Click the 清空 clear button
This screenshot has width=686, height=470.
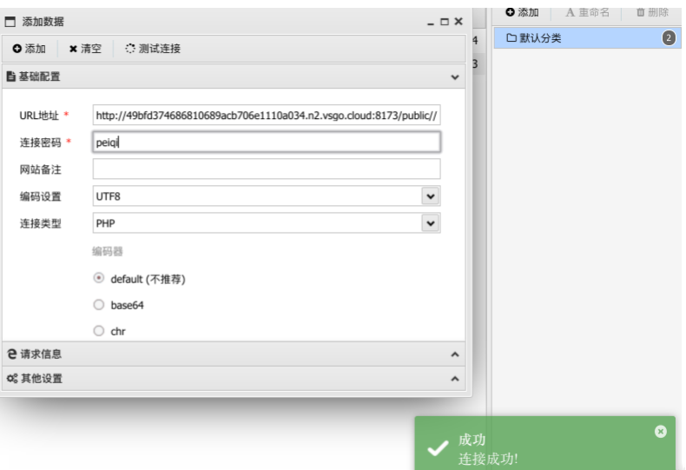click(x=85, y=49)
